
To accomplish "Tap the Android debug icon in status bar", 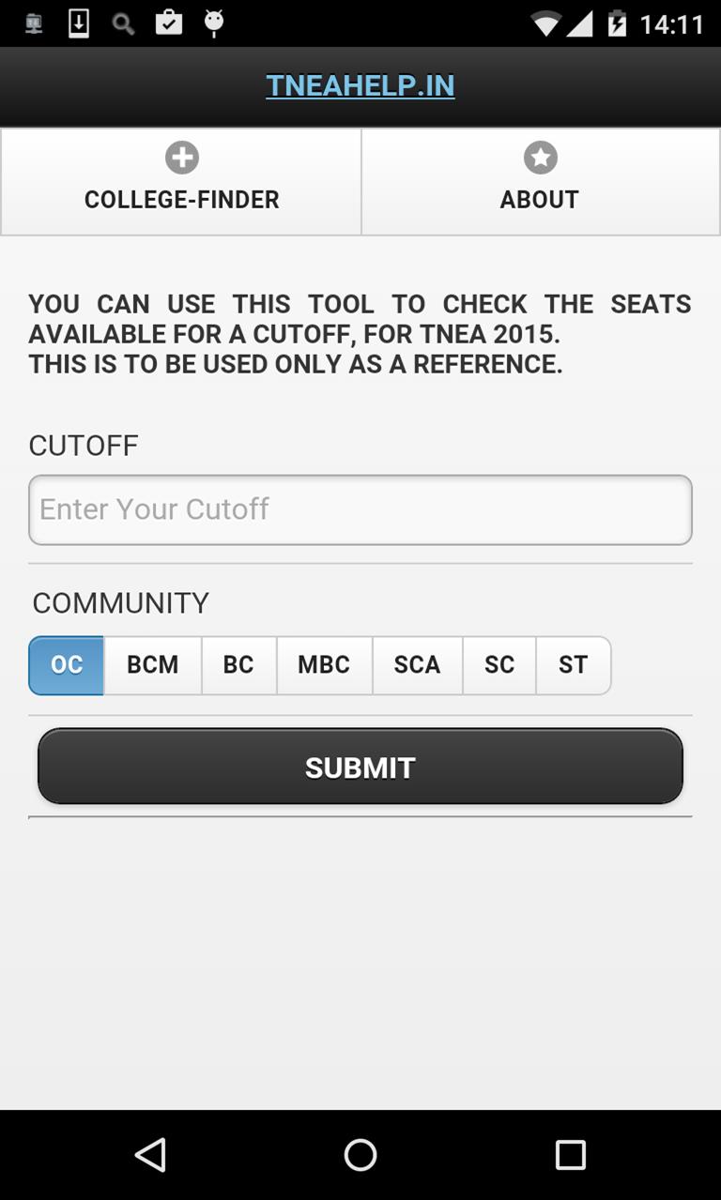I will tap(214, 23).
